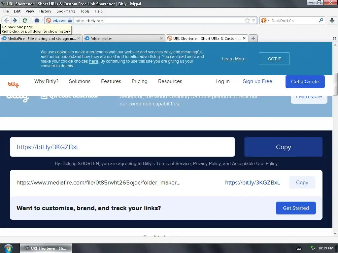Close the folder maker tab
Screen dimensions: 338x253
(161, 38)
